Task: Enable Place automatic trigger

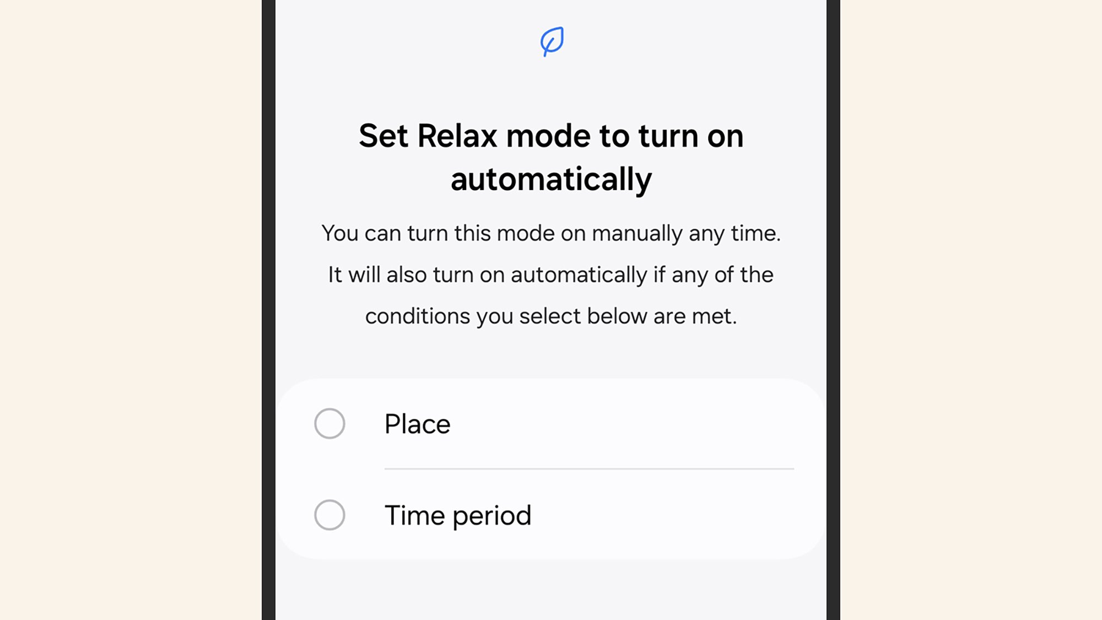Action: click(x=329, y=423)
